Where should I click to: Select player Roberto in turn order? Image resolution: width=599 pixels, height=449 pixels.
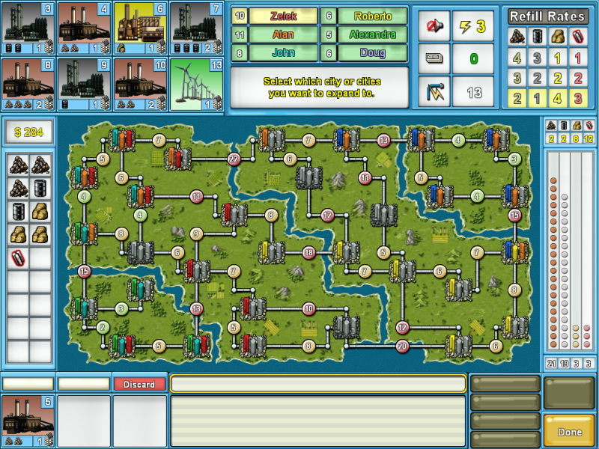coord(372,16)
